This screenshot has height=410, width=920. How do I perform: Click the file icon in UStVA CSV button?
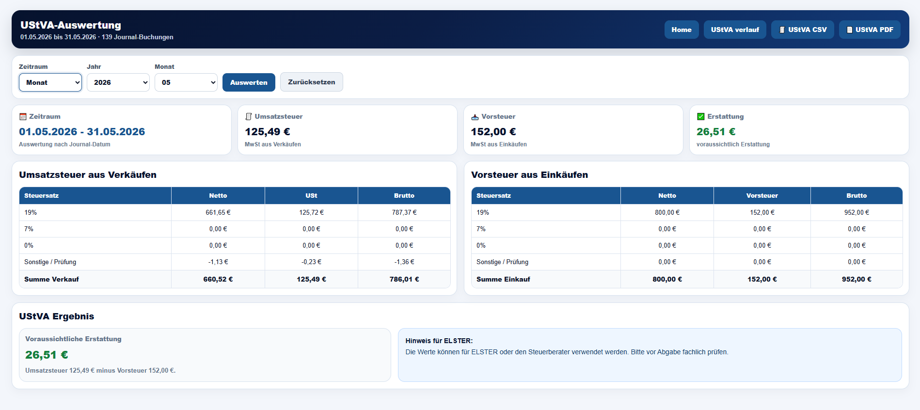782,30
